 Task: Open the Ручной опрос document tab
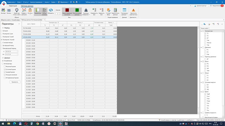click(x=16, y=20)
